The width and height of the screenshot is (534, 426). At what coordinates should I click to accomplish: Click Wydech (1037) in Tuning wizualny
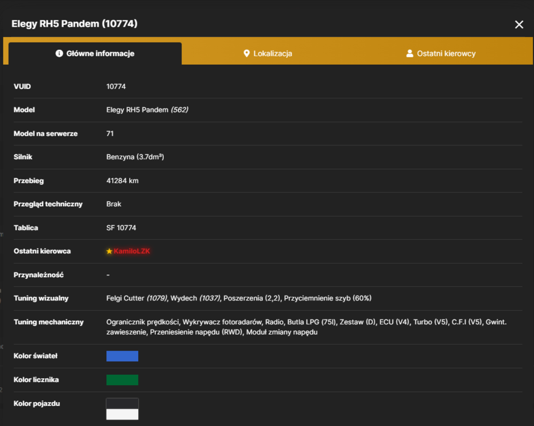click(195, 298)
